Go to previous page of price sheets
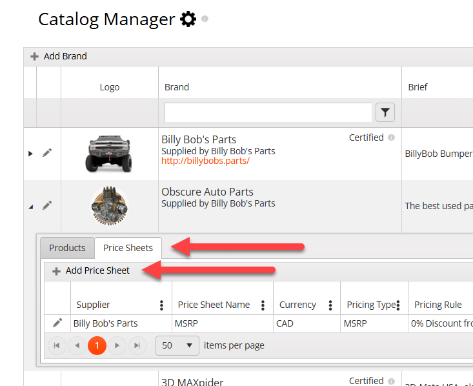This screenshot has width=473, height=386. point(77,345)
